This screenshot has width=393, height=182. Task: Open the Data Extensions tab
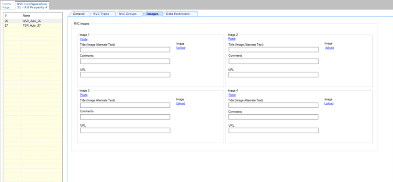pos(178,14)
